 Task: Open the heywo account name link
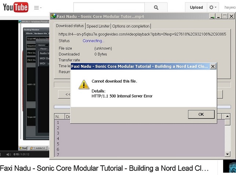point(230,7)
